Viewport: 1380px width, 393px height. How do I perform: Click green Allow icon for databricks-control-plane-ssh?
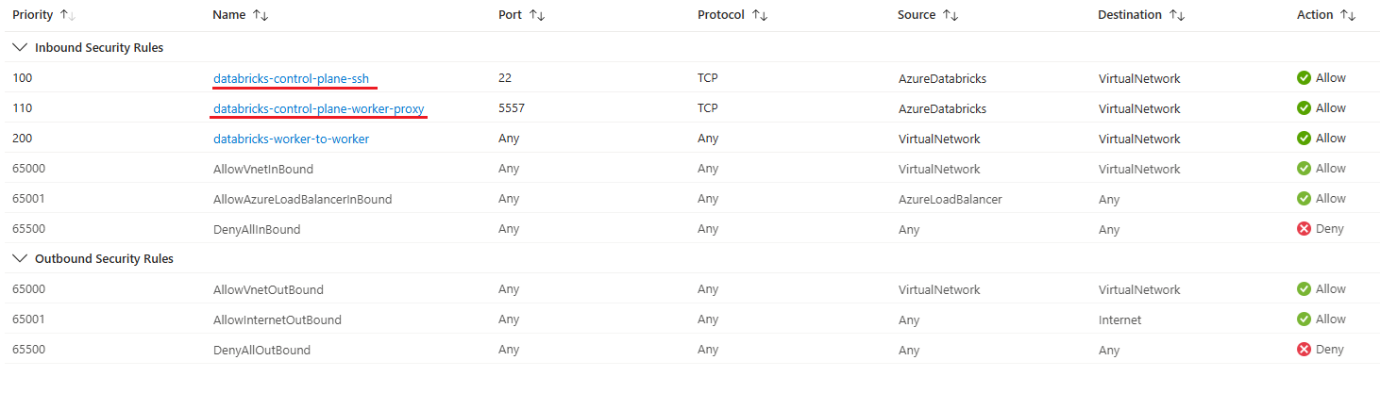point(1304,78)
